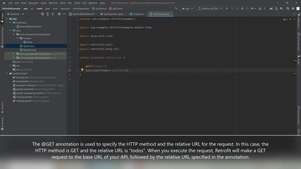
Task: Toggle the Project tool window button
Action: pyautogui.click(x=2, y=18)
